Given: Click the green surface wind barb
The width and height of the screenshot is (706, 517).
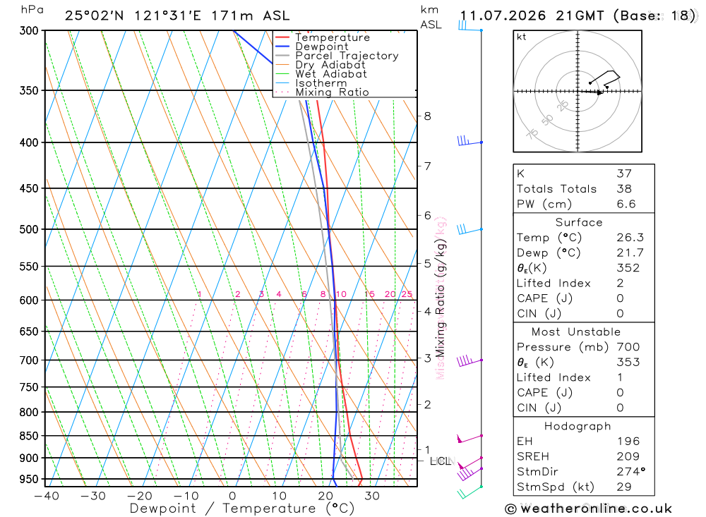Looking at the screenshot, I should tap(469, 493).
